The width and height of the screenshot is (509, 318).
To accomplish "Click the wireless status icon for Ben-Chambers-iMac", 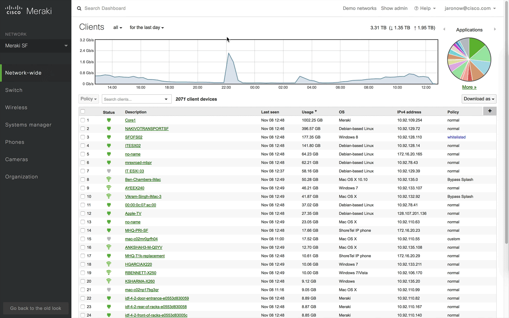I will coord(109,179).
